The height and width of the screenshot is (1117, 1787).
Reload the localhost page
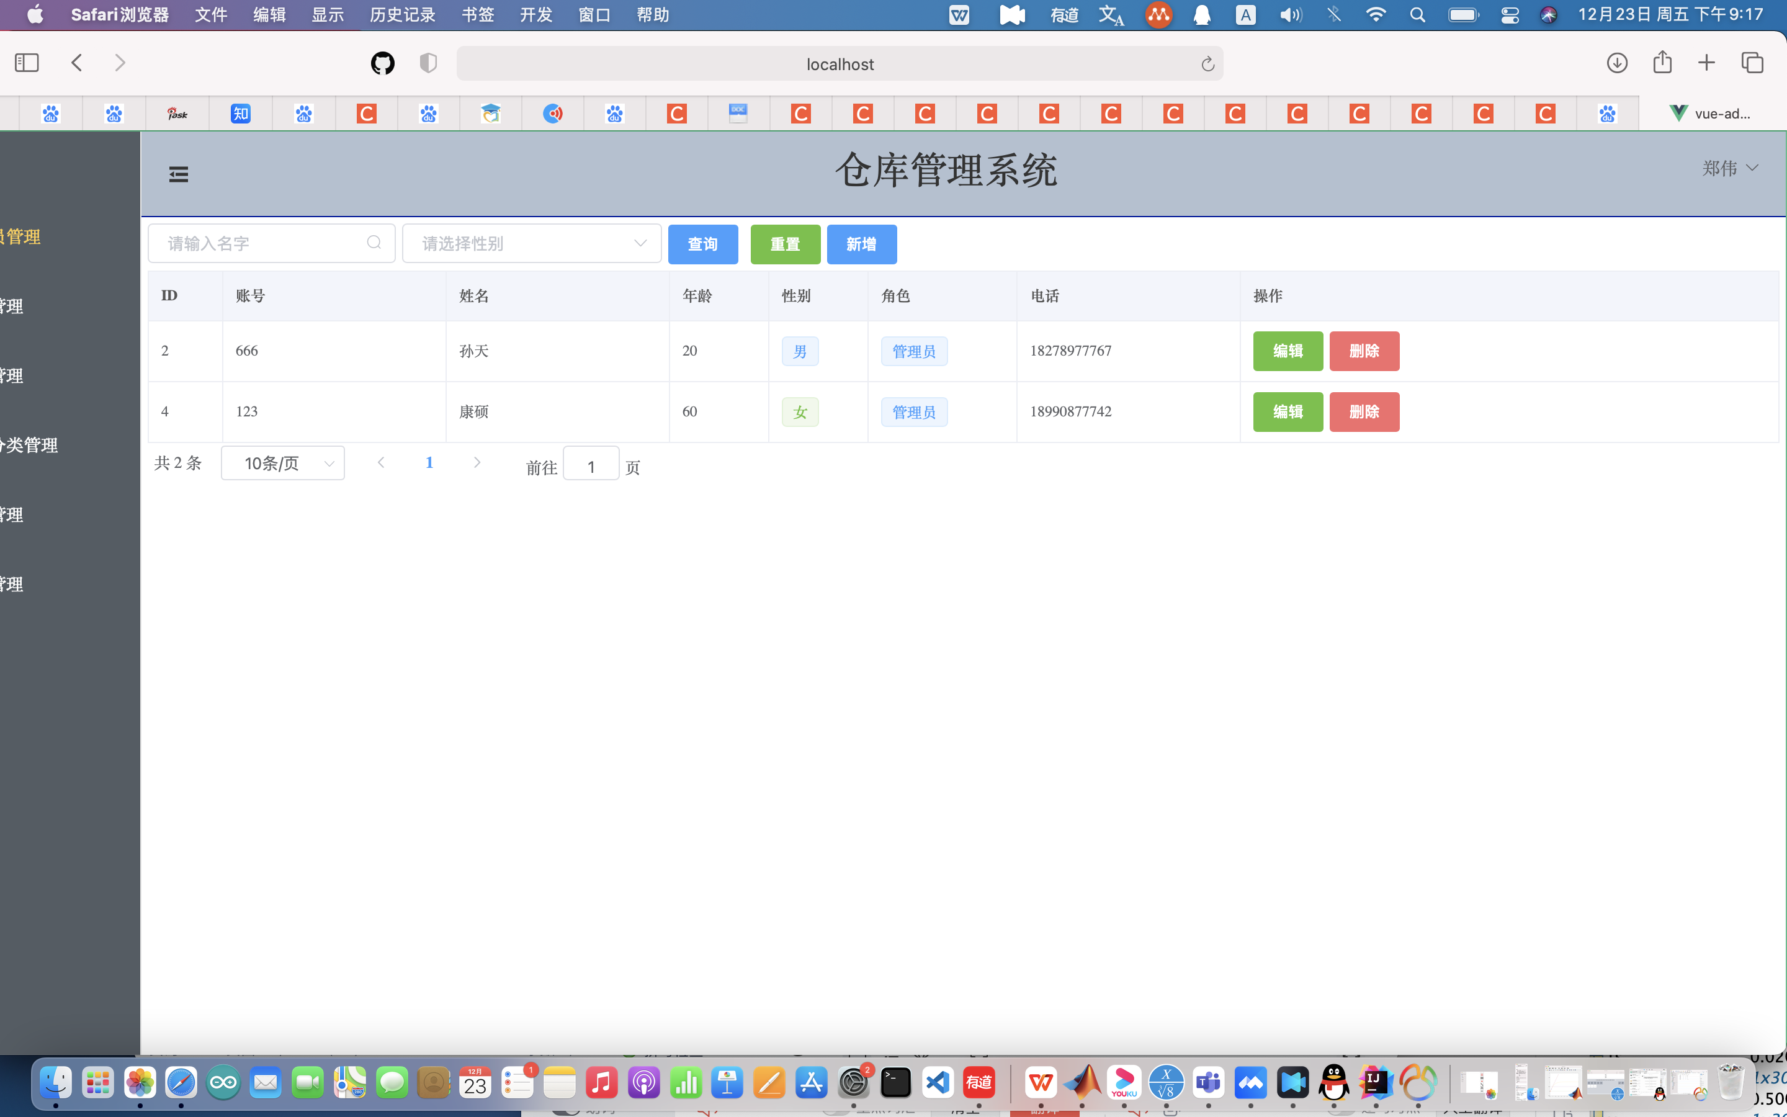(x=1207, y=65)
